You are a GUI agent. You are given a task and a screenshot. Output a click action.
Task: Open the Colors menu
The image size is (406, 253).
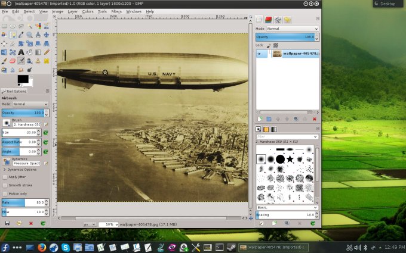[x=88, y=11]
